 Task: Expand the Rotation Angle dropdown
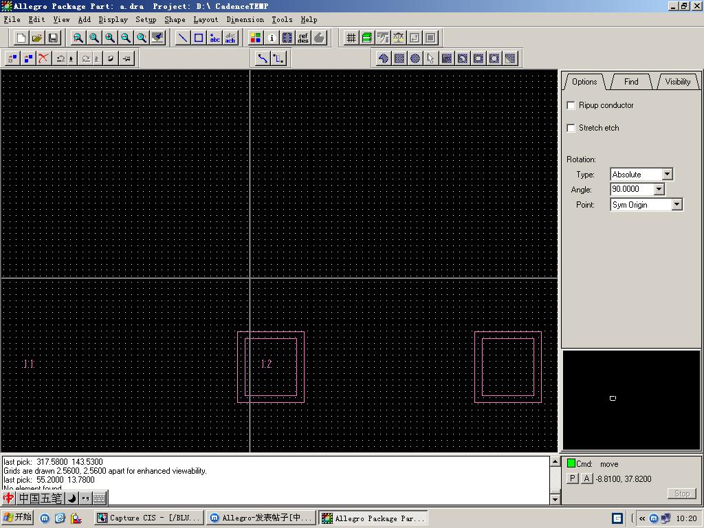point(659,189)
